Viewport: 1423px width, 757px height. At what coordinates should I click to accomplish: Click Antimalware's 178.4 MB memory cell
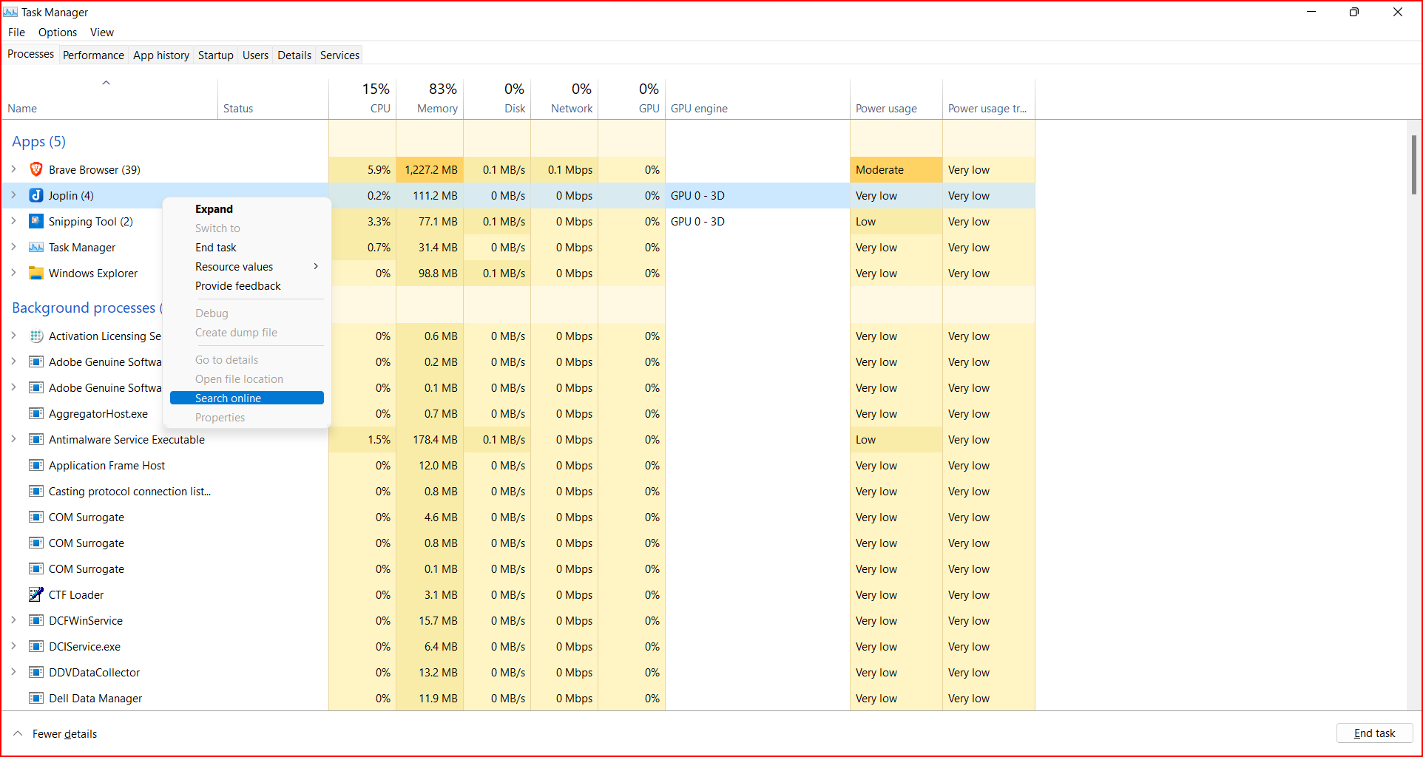430,439
